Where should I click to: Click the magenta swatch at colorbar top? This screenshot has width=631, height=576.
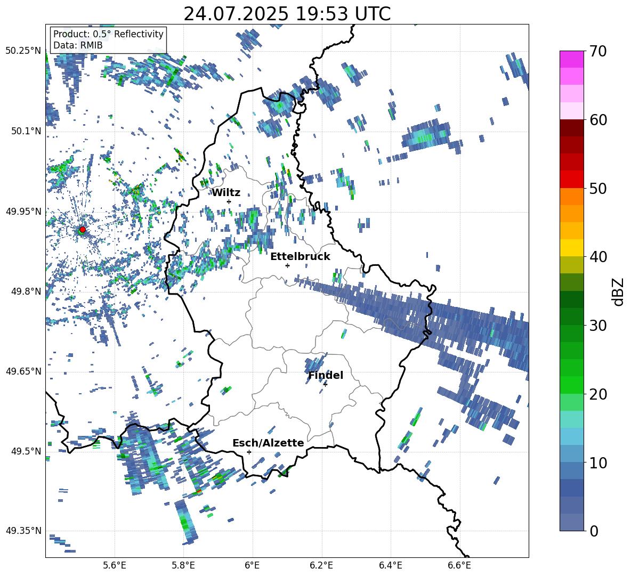coord(571,60)
